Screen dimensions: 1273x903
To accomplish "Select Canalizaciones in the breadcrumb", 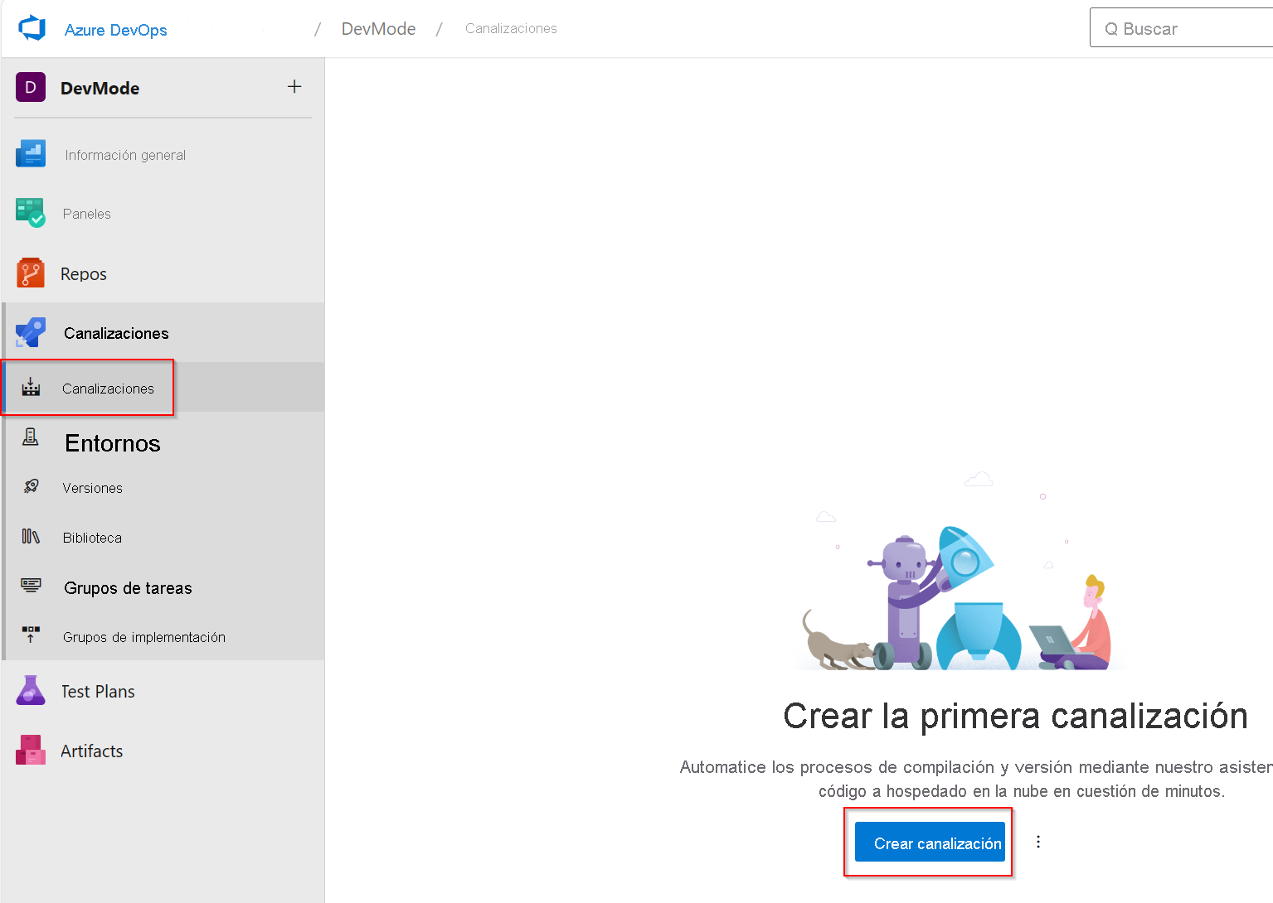I will (x=510, y=27).
